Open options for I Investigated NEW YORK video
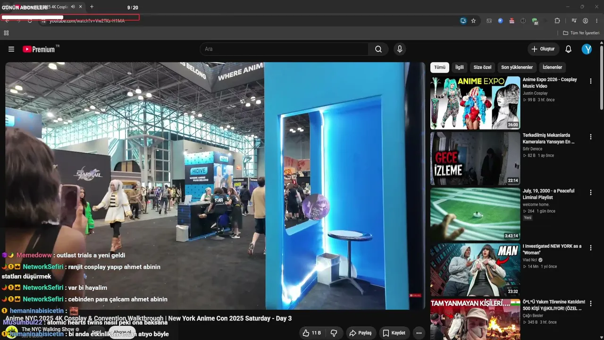 (590, 248)
